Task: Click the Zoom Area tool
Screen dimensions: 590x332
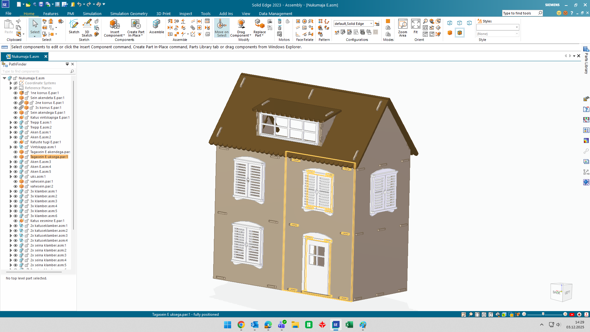Action: click(403, 25)
